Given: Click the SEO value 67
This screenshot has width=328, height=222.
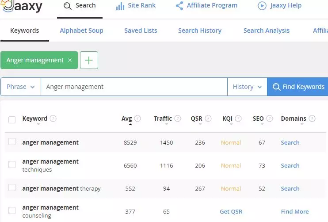Looking at the screenshot, I should point(262,143).
